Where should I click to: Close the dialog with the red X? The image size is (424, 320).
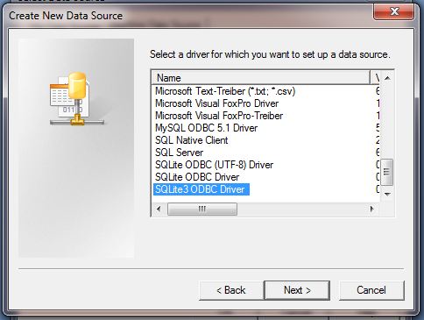394,11
